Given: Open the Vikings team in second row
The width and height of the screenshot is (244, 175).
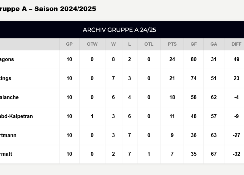Looking at the screenshot, I should pyautogui.click(x=6, y=78).
